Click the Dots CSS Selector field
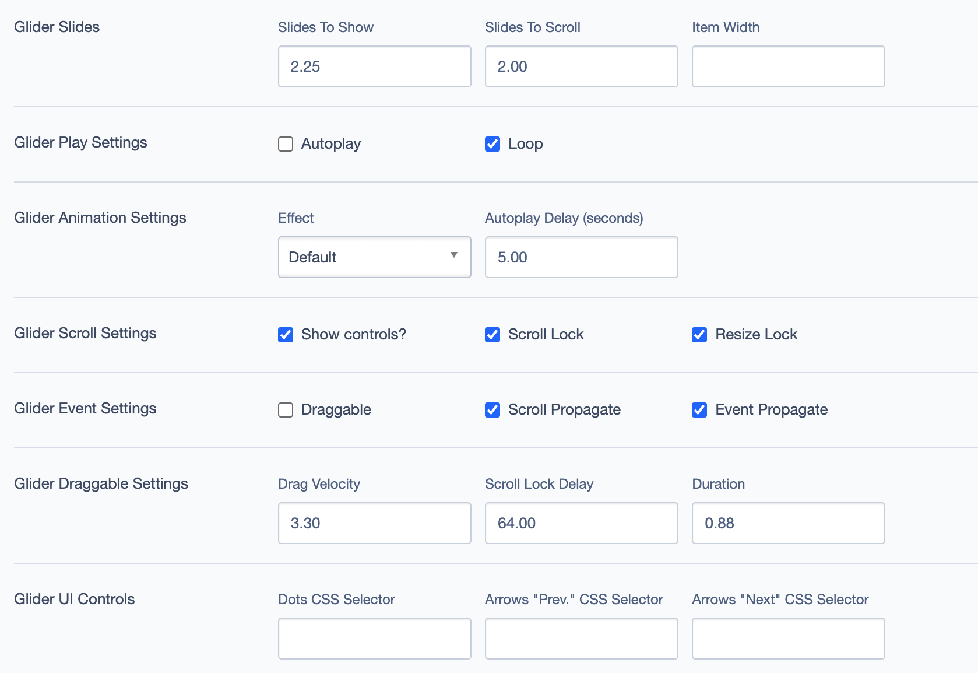Image resolution: width=978 pixels, height=673 pixels. (374, 639)
